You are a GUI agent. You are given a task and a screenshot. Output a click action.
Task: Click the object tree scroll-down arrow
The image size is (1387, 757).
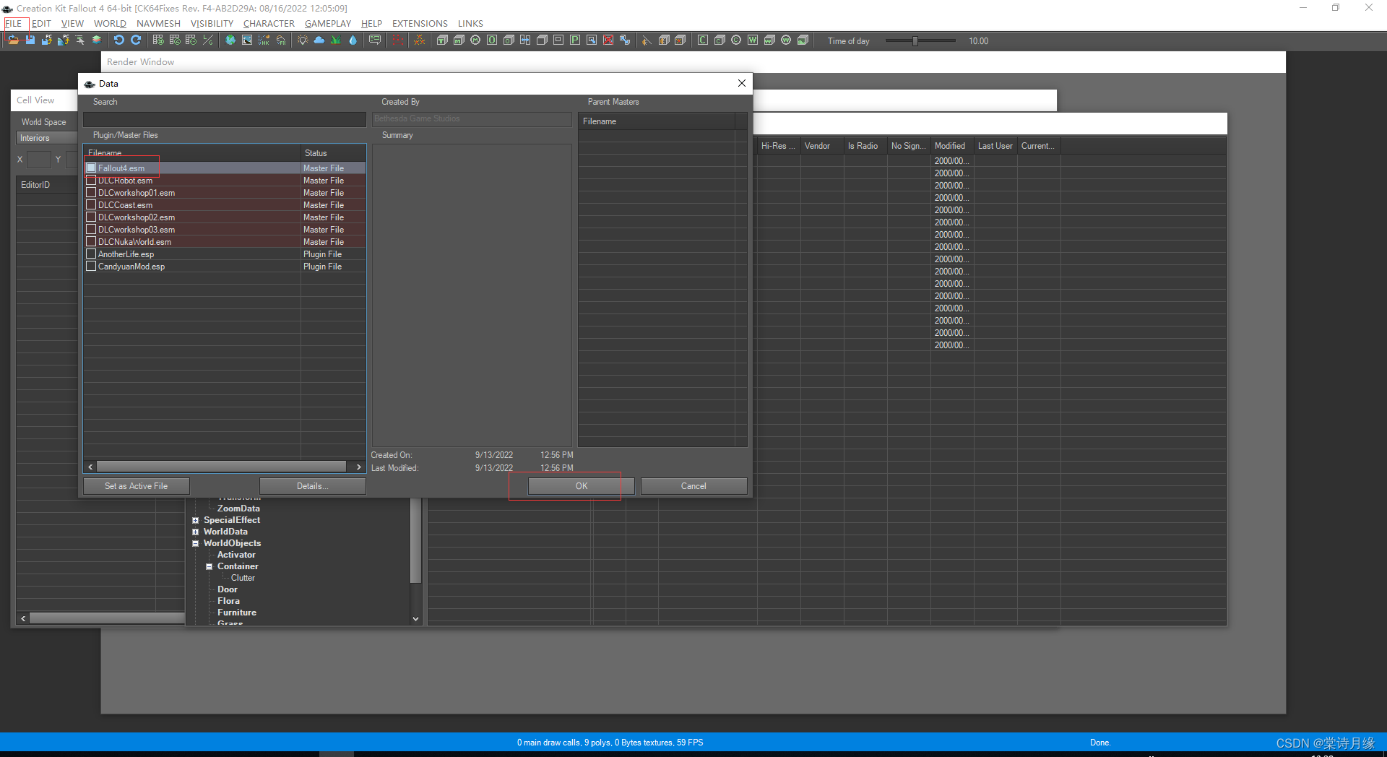pos(415,619)
